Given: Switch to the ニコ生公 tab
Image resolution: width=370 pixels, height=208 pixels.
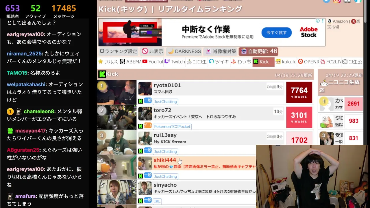Looking at the screenshot, I should coord(352,62).
